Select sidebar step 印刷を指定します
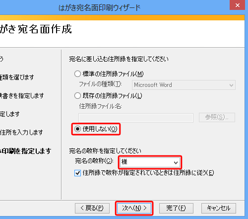 coord(26,151)
